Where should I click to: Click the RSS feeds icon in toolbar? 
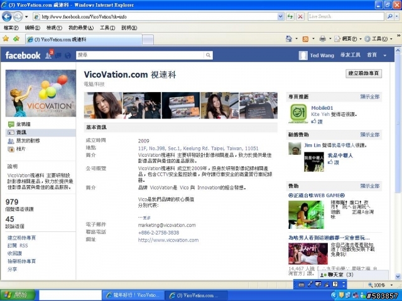coord(305,39)
